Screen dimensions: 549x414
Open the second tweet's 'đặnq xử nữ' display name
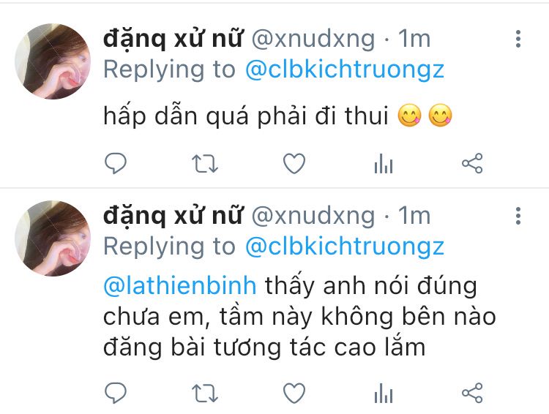[173, 216]
